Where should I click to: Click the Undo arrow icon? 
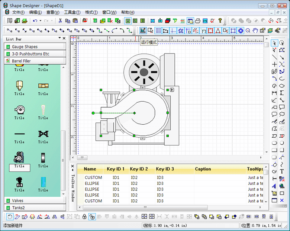coord(35,21)
